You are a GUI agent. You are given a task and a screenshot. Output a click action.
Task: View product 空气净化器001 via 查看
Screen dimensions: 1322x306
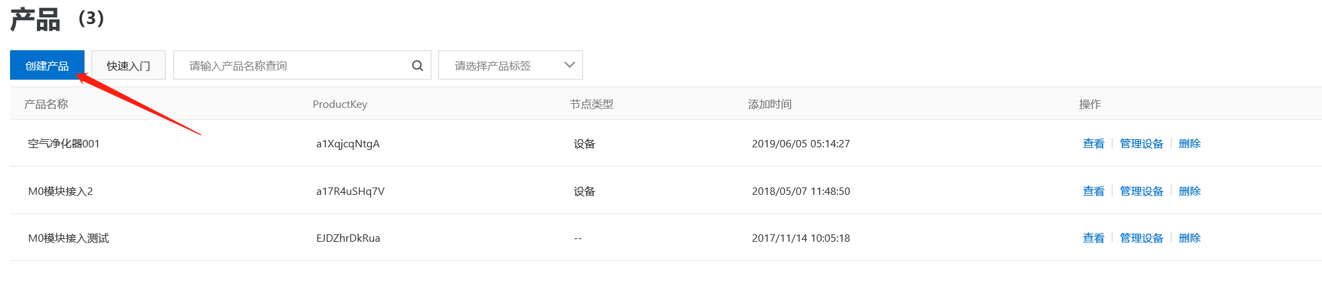pos(1093,143)
